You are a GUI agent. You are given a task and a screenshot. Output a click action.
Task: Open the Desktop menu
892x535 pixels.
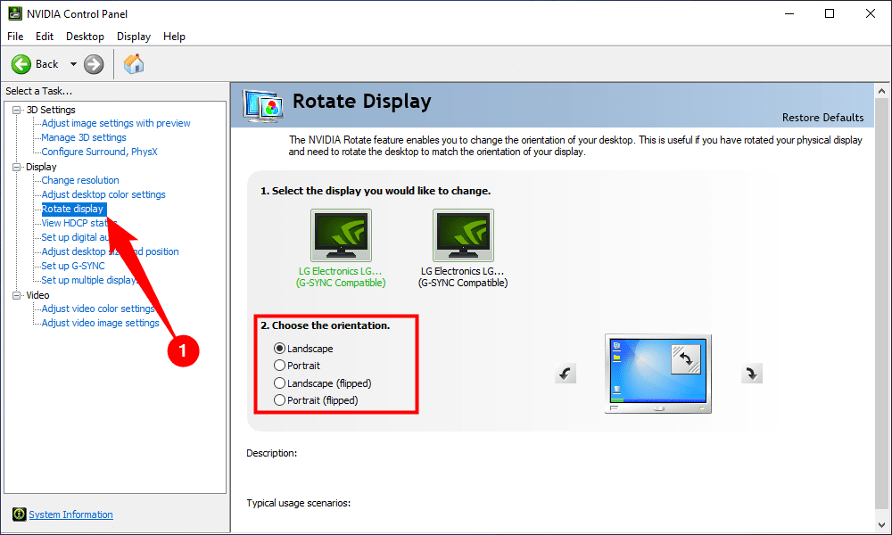pos(85,37)
